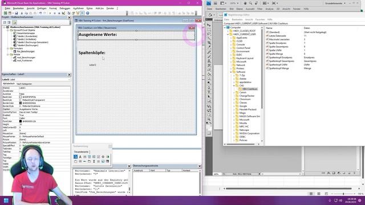Select the VBA Crashkurs key in Registry Editor

coord(250,89)
